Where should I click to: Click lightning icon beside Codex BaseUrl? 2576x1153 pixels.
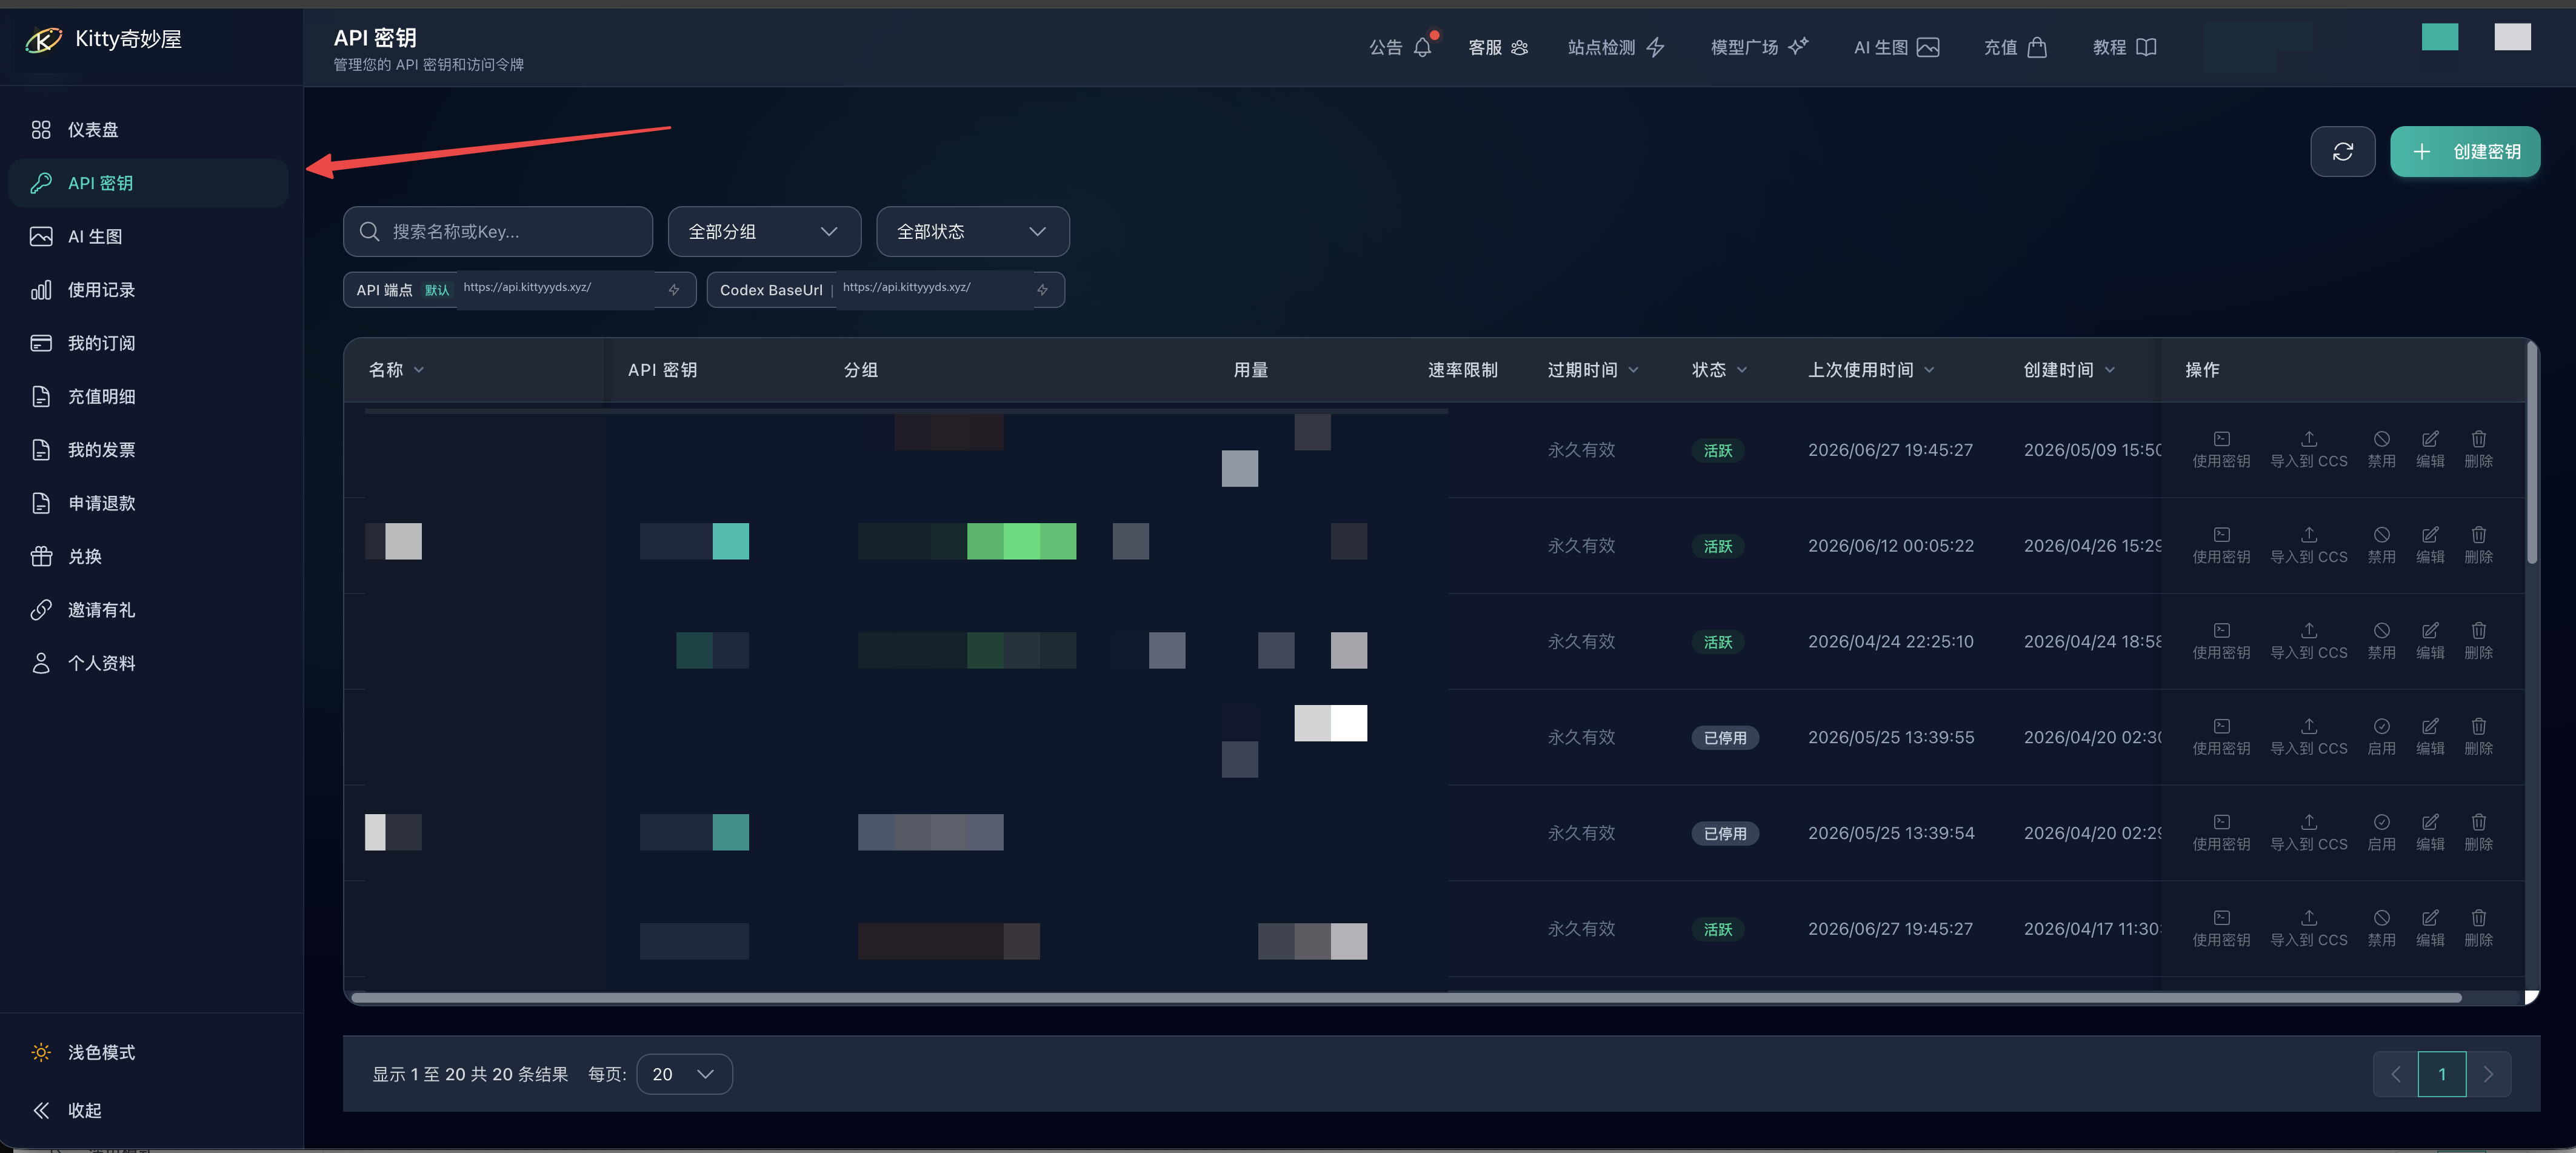click(x=1042, y=290)
